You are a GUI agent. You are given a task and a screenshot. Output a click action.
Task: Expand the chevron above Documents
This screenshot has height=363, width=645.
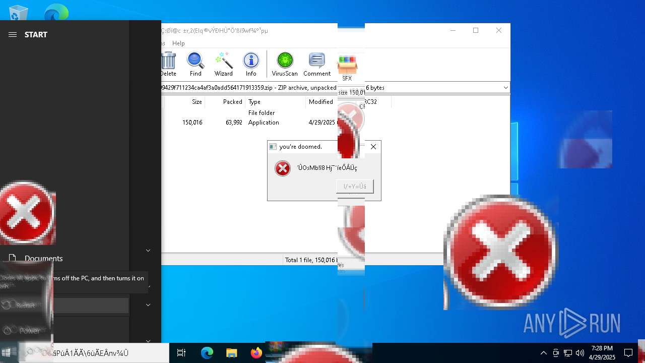148,251
